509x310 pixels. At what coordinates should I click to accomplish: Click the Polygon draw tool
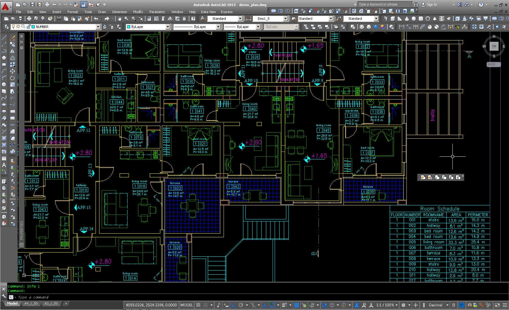coord(4,58)
